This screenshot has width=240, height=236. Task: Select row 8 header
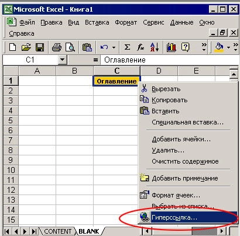(11, 150)
